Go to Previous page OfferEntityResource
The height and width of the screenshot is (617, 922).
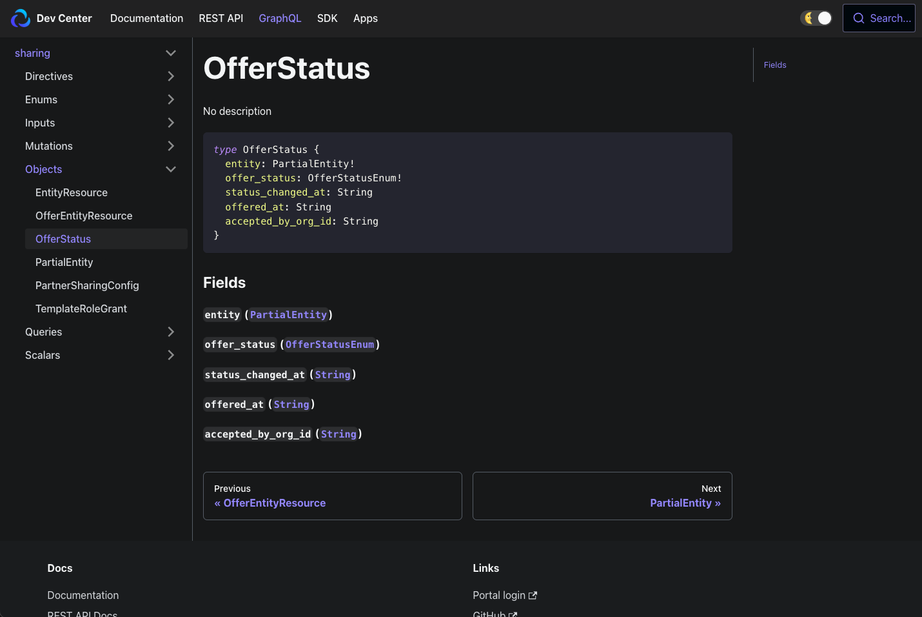click(333, 496)
